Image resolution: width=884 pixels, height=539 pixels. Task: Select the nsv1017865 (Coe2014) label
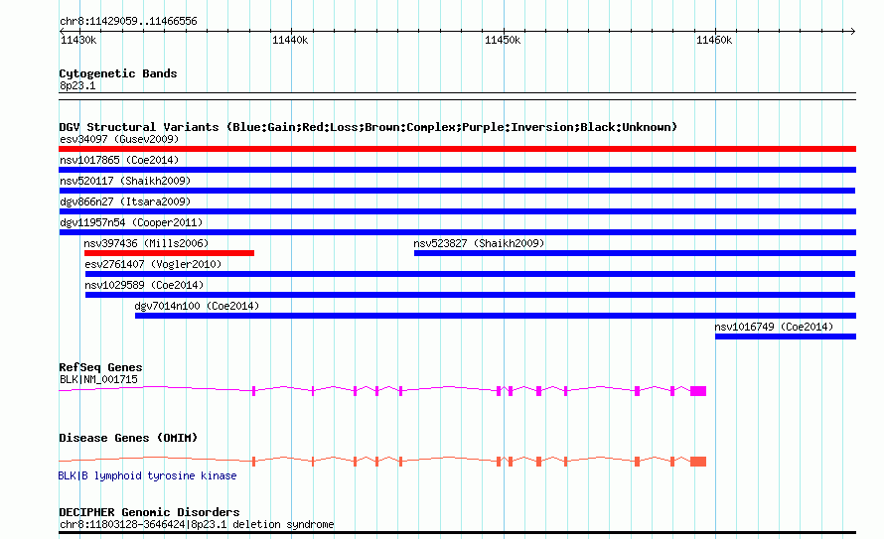[x=119, y=160]
